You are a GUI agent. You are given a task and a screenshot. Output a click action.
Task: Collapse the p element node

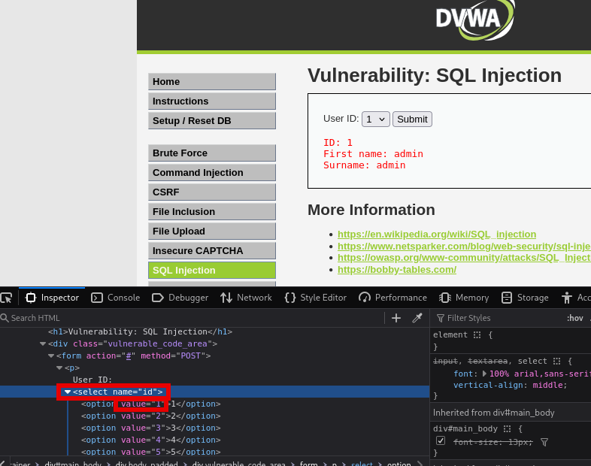59,368
